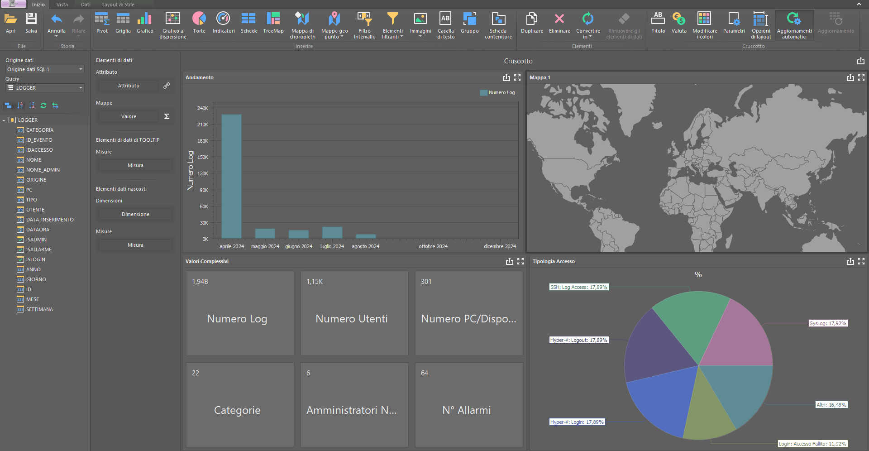
Task: Refresh the field list icon
Action: click(x=43, y=106)
